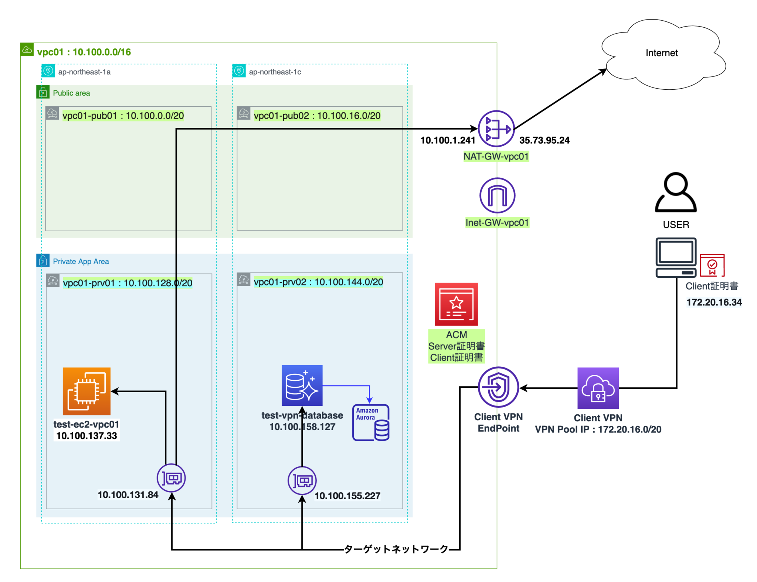The image size is (757, 582).
Task: Select the blue Aurora database sparkle icon
Action: click(x=302, y=386)
